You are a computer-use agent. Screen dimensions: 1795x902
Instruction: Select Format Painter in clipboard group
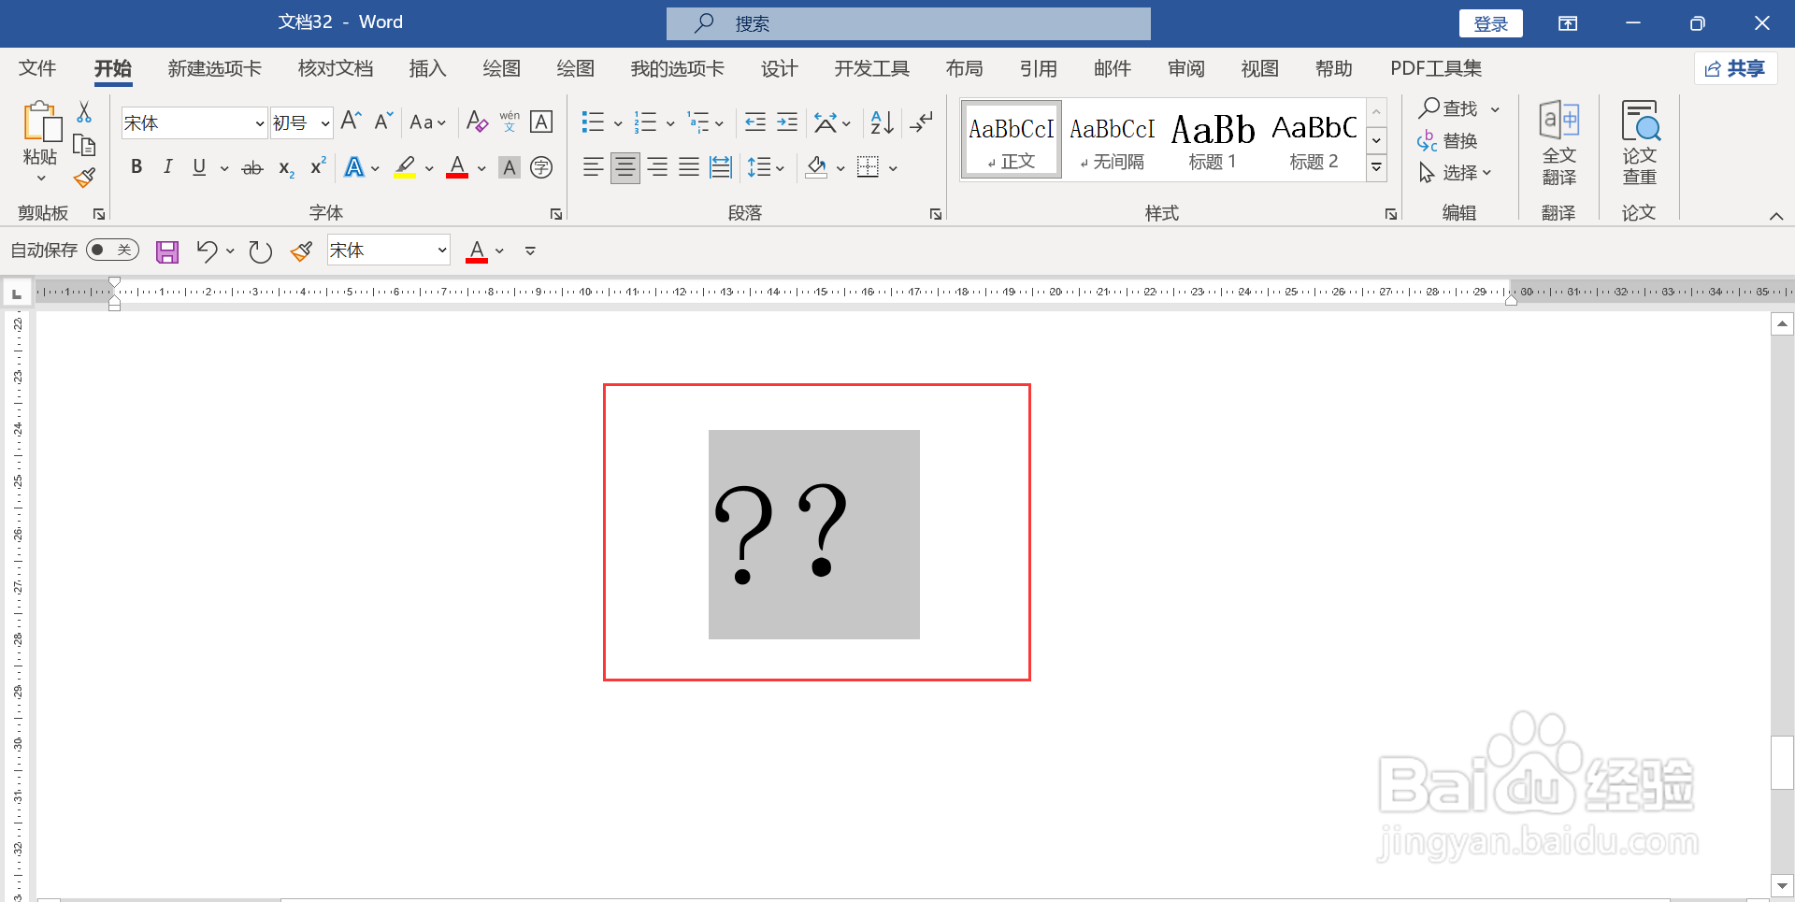(85, 178)
